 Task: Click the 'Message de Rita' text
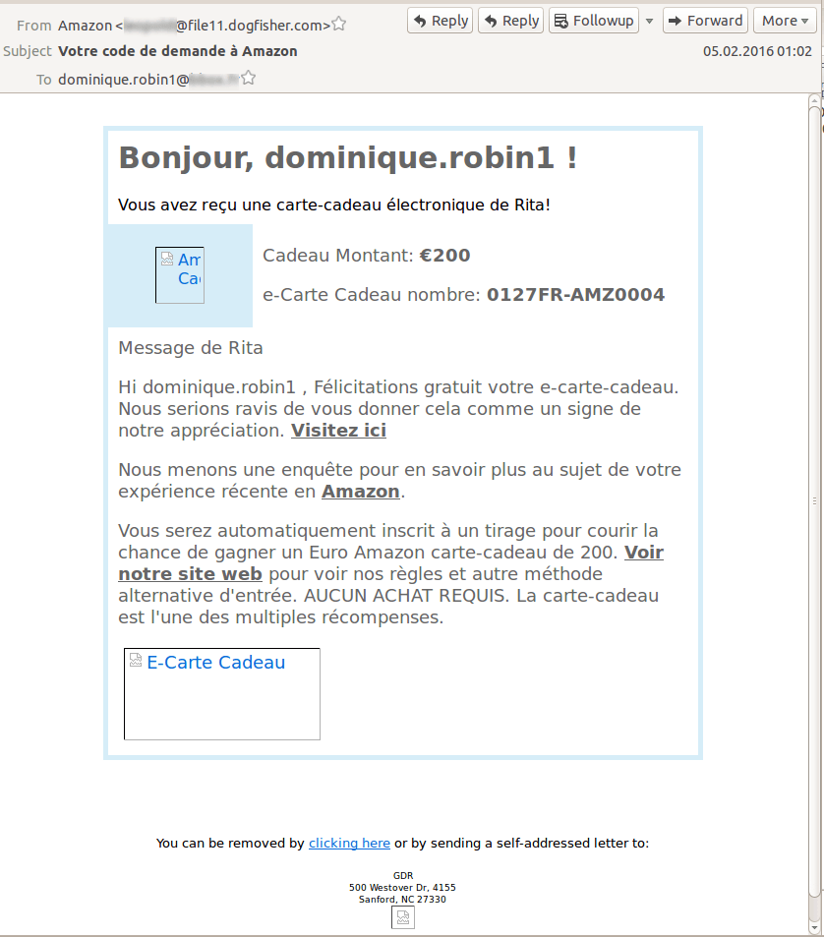tap(191, 348)
